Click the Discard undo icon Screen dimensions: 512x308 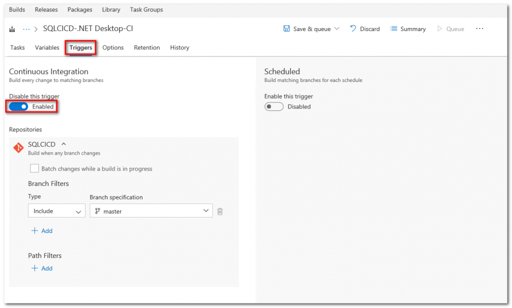click(353, 28)
